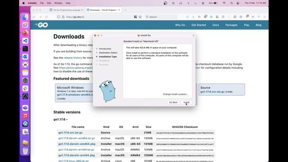
Task: Close the Downloads browser tab
Action: [x=119, y=10]
